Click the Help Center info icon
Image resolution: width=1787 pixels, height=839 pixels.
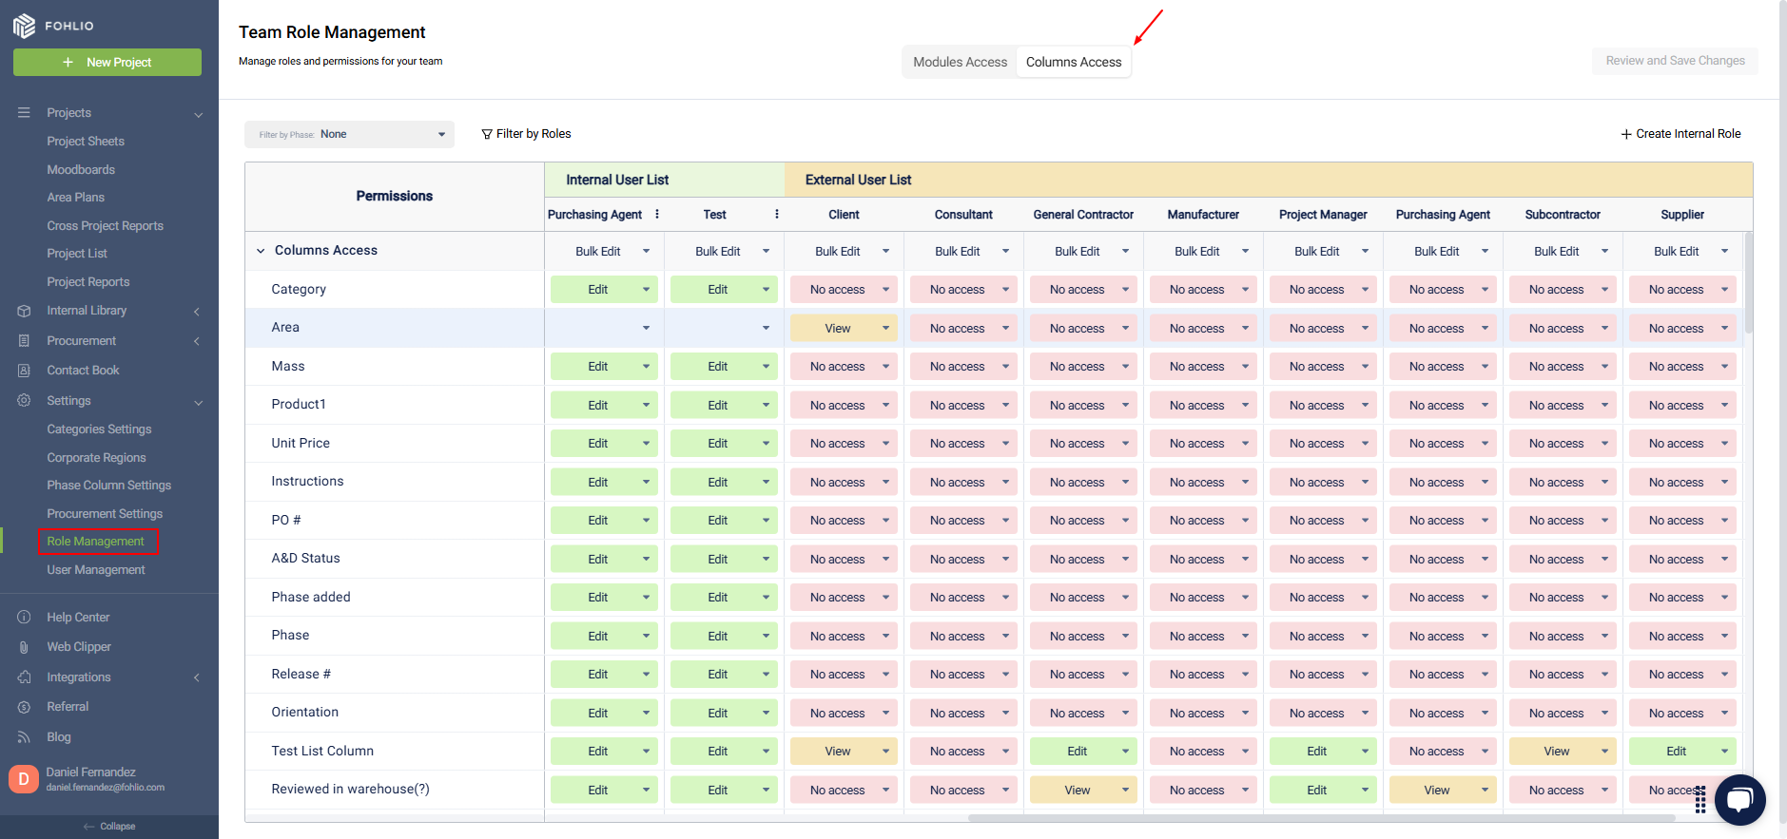pos(24,618)
